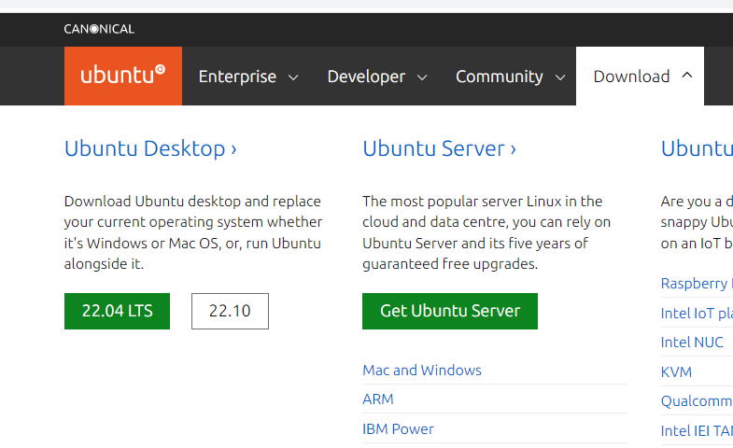Expand the Developer menu chevron
This screenshot has height=448, width=733.
[422, 77]
